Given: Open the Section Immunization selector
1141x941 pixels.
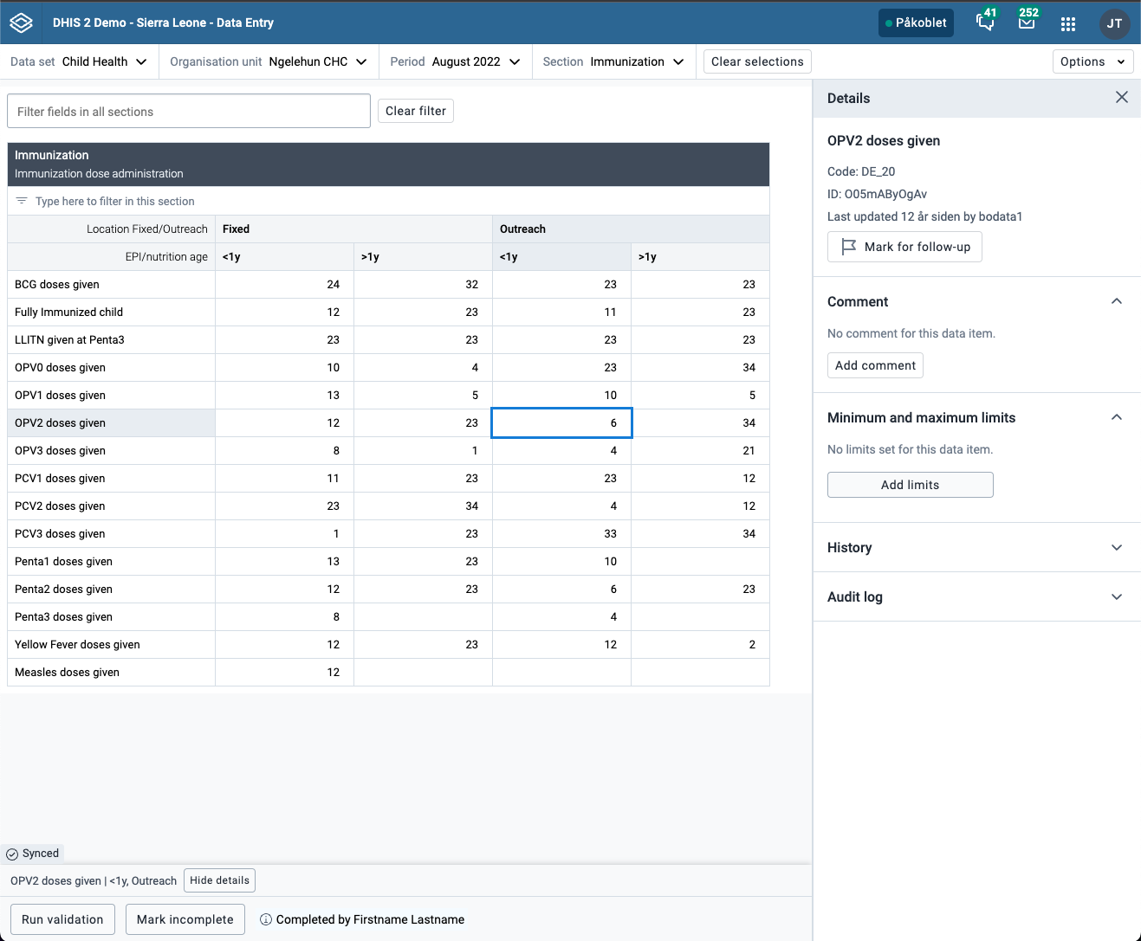Looking at the screenshot, I should (613, 61).
